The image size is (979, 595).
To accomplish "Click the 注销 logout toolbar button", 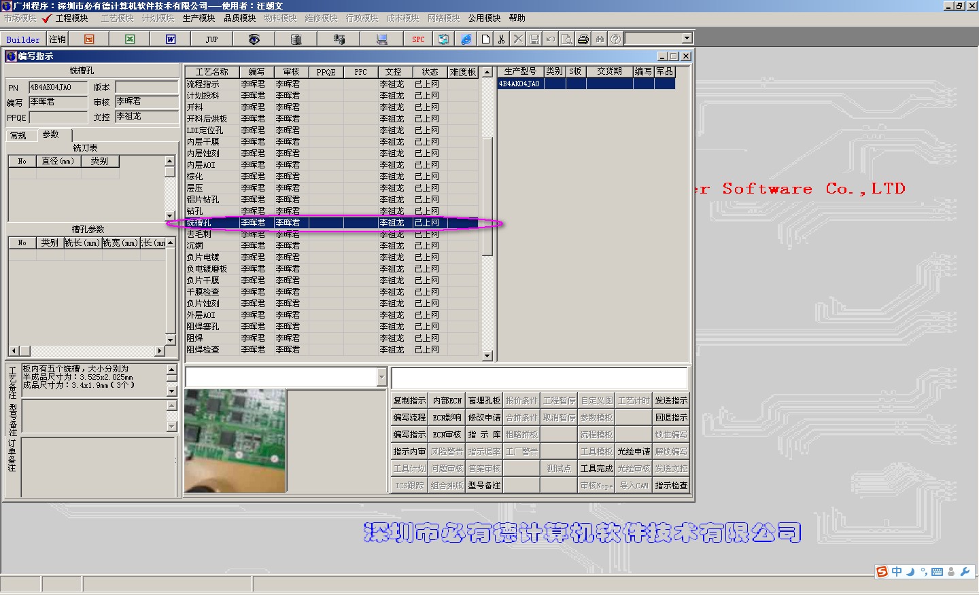I will click(x=58, y=39).
